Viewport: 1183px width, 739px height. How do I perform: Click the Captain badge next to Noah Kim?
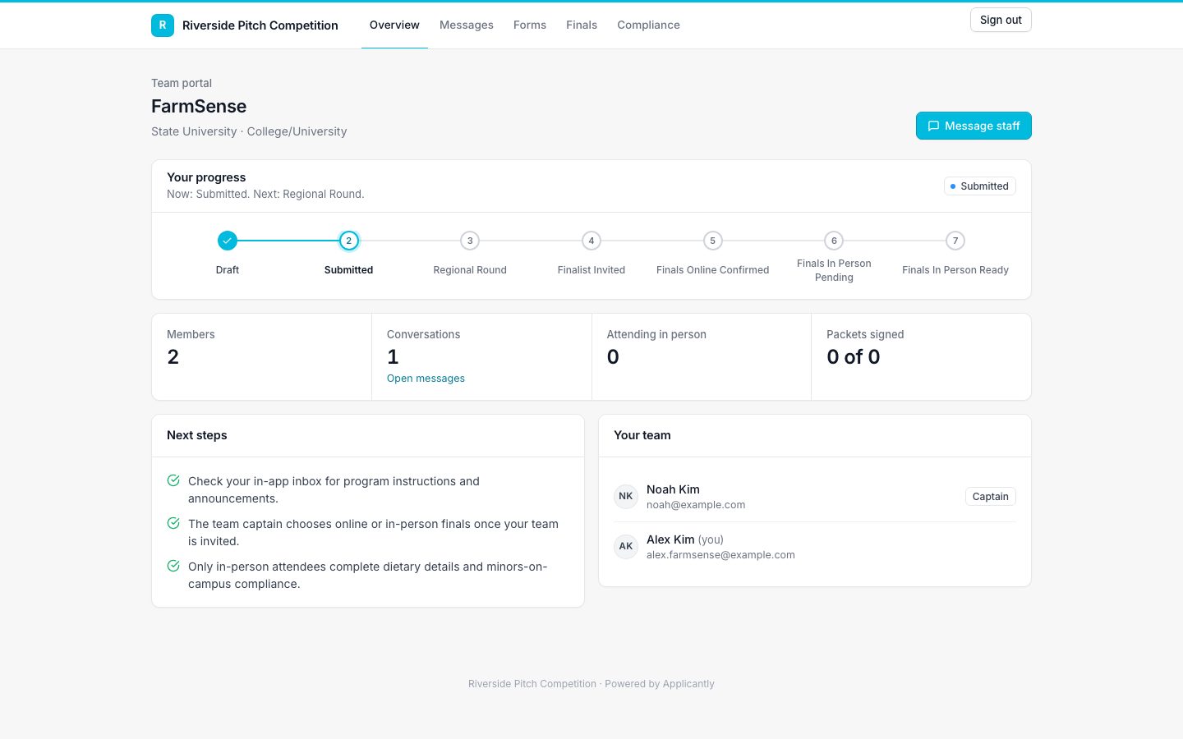pyautogui.click(x=990, y=497)
